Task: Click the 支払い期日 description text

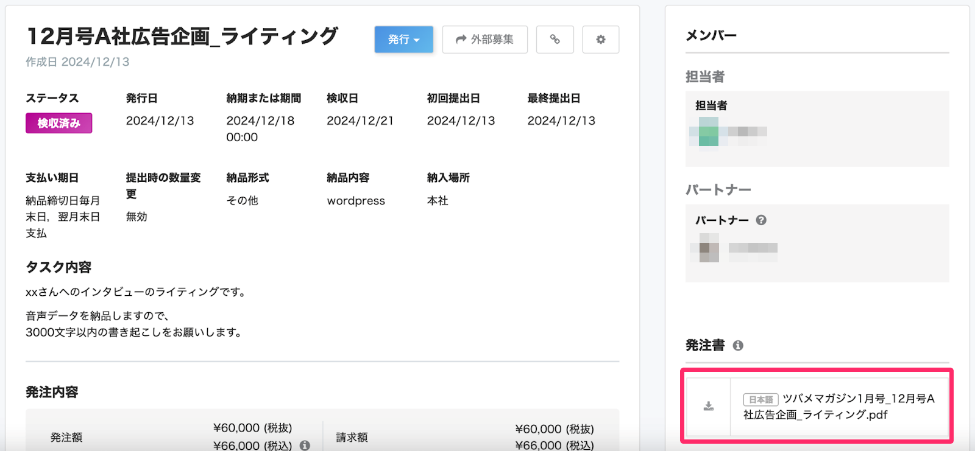Action: coord(63,217)
